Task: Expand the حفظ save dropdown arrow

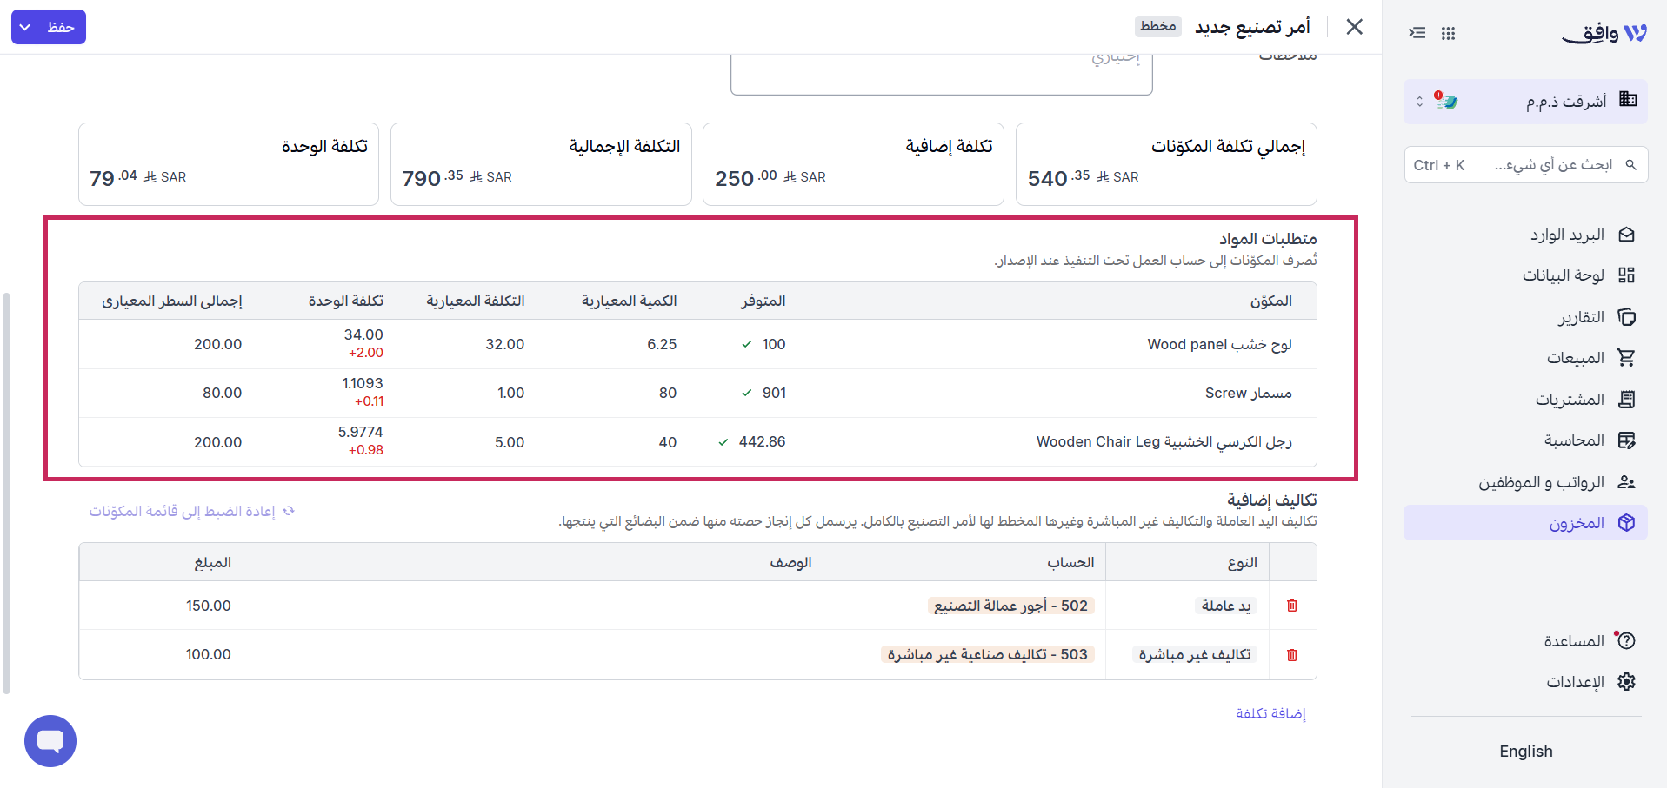Action: (25, 27)
